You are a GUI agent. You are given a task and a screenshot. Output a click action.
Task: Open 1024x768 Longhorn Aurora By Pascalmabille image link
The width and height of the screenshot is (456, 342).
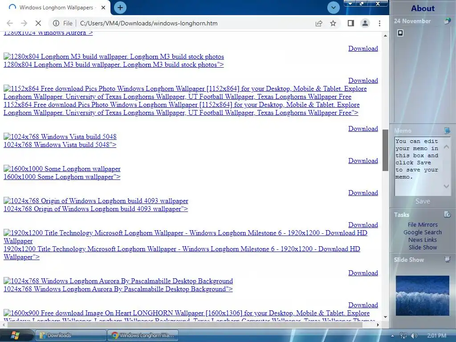pos(118,281)
